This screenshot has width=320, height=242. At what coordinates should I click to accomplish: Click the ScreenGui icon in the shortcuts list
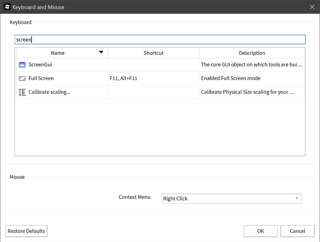click(22, 64)
